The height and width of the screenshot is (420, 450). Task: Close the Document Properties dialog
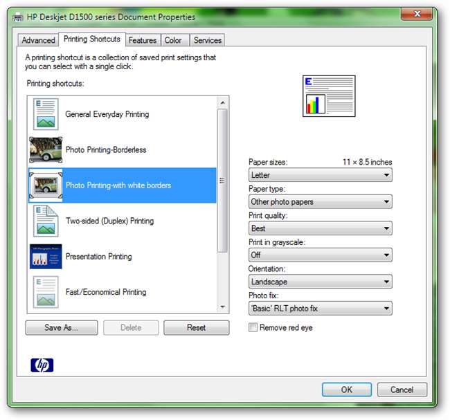pos(417,14)
